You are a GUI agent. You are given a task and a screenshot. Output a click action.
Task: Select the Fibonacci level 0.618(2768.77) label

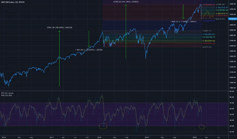click(209, 37)
